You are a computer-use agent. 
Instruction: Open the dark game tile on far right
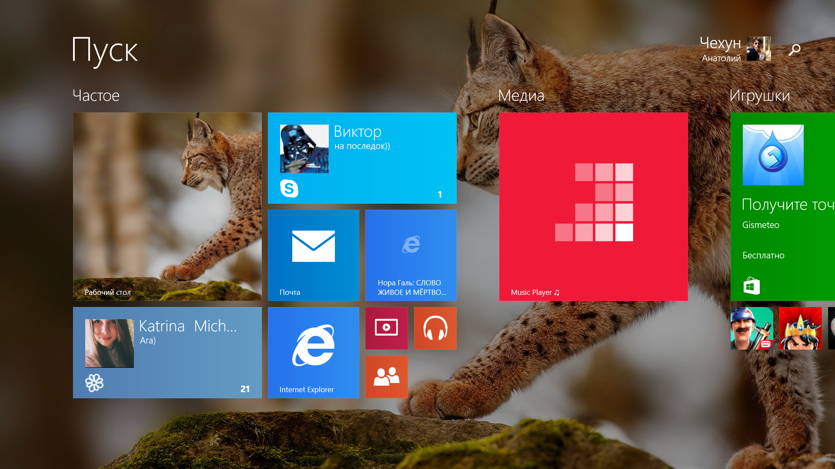[x=831, y=328]
